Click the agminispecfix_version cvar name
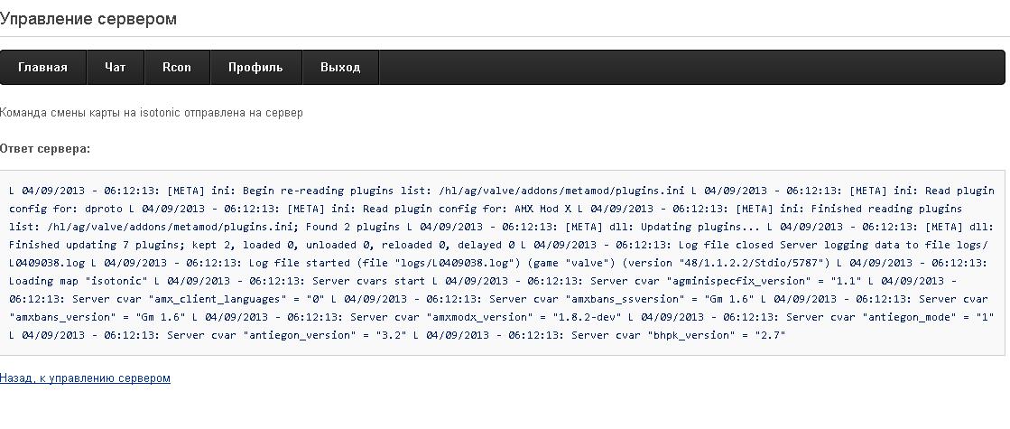This screenshot has width=1010, height=429. pyautogui.click(x=744, y=281)
